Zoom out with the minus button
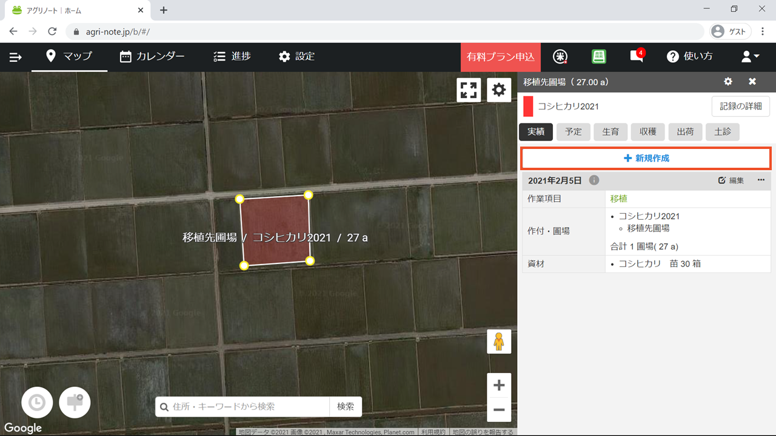This screenshot has height=436, width=776. click(x=499, y=410)
